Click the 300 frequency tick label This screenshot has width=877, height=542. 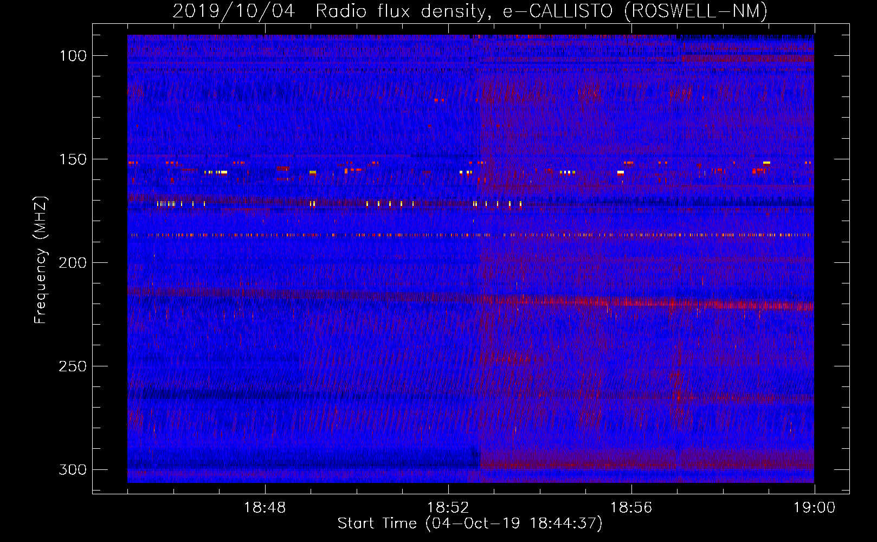pyautogui.click(x=73, y=469)
